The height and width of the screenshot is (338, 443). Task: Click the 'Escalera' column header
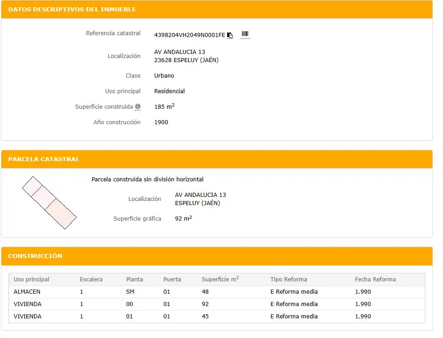coord(91,279)
